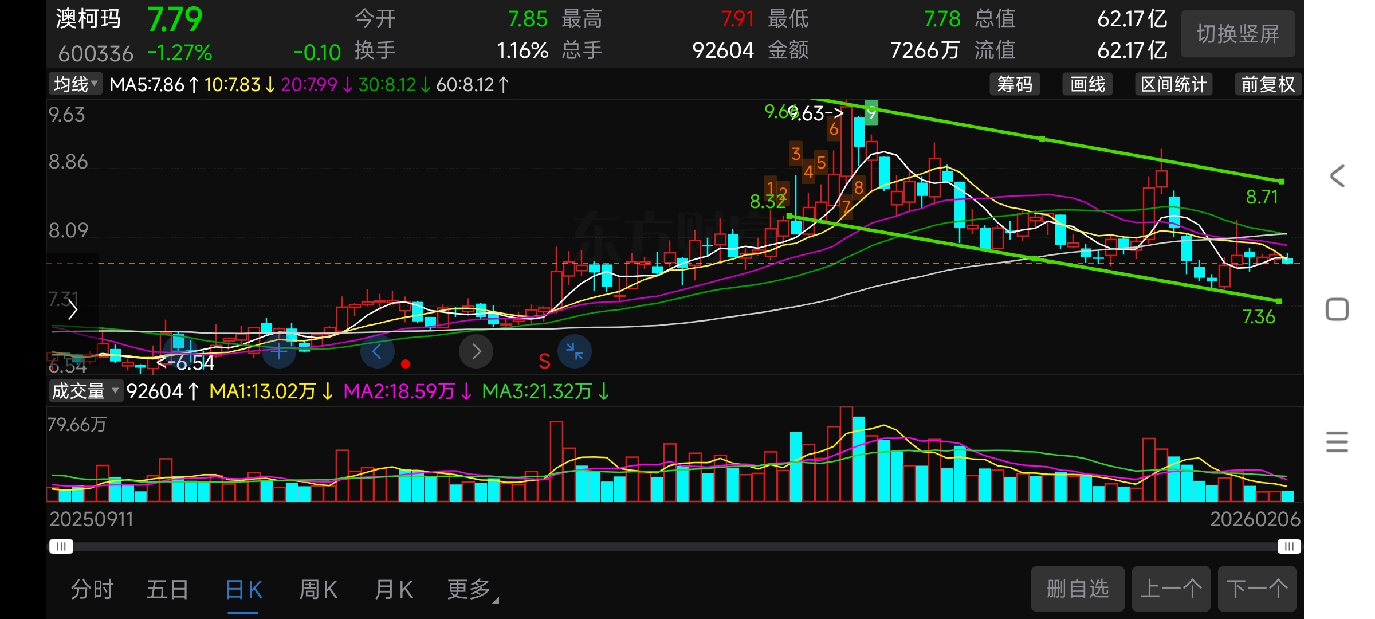
Task: Click 删自选 to remove from watchlist
Action: click(1077, 589)
